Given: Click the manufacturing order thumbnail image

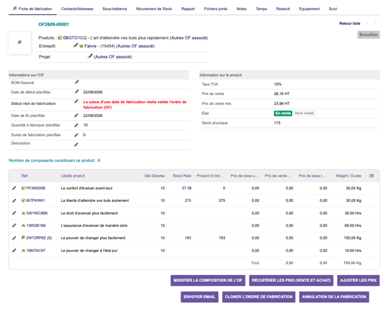Looking at the screenshot, I should [x=20, y=43].
